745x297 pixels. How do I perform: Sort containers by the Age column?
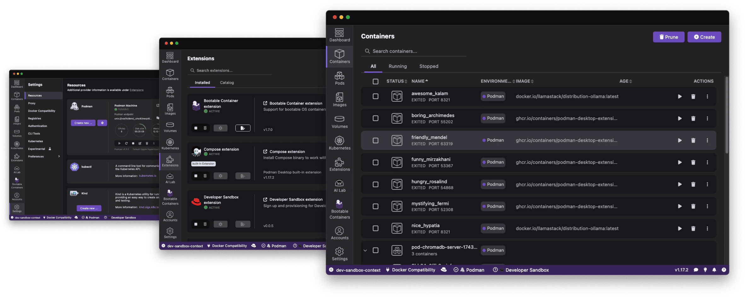point(625,81)
